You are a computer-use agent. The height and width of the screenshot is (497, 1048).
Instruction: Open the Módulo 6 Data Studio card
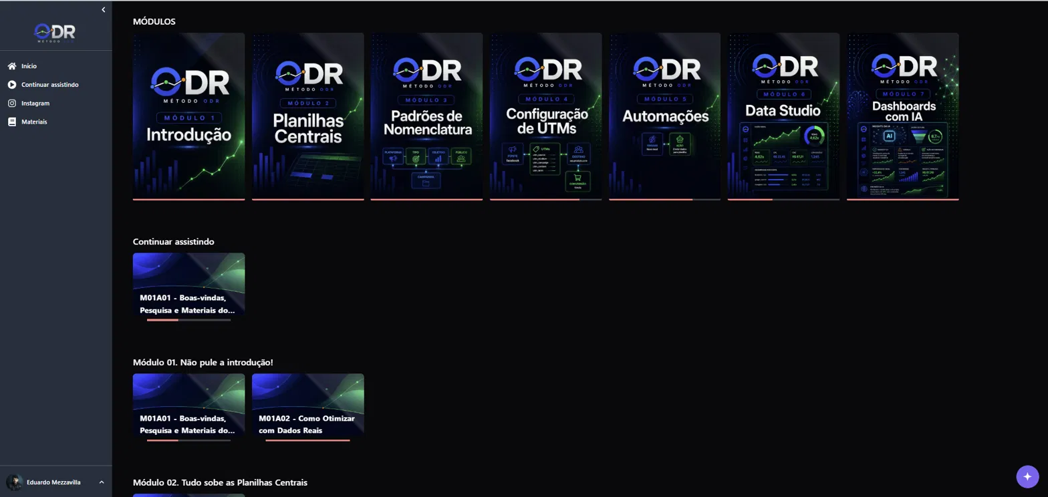coord(784,116)
